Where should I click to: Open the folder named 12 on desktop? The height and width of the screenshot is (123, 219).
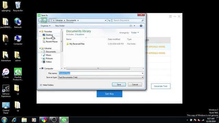coord(17,90)
